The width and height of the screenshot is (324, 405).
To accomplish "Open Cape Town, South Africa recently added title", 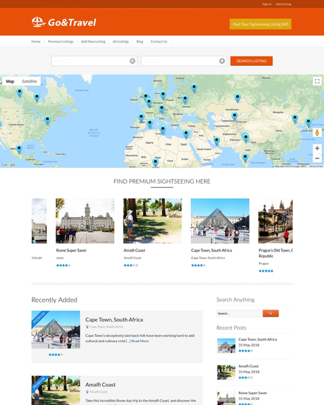I will click(114, 320).
